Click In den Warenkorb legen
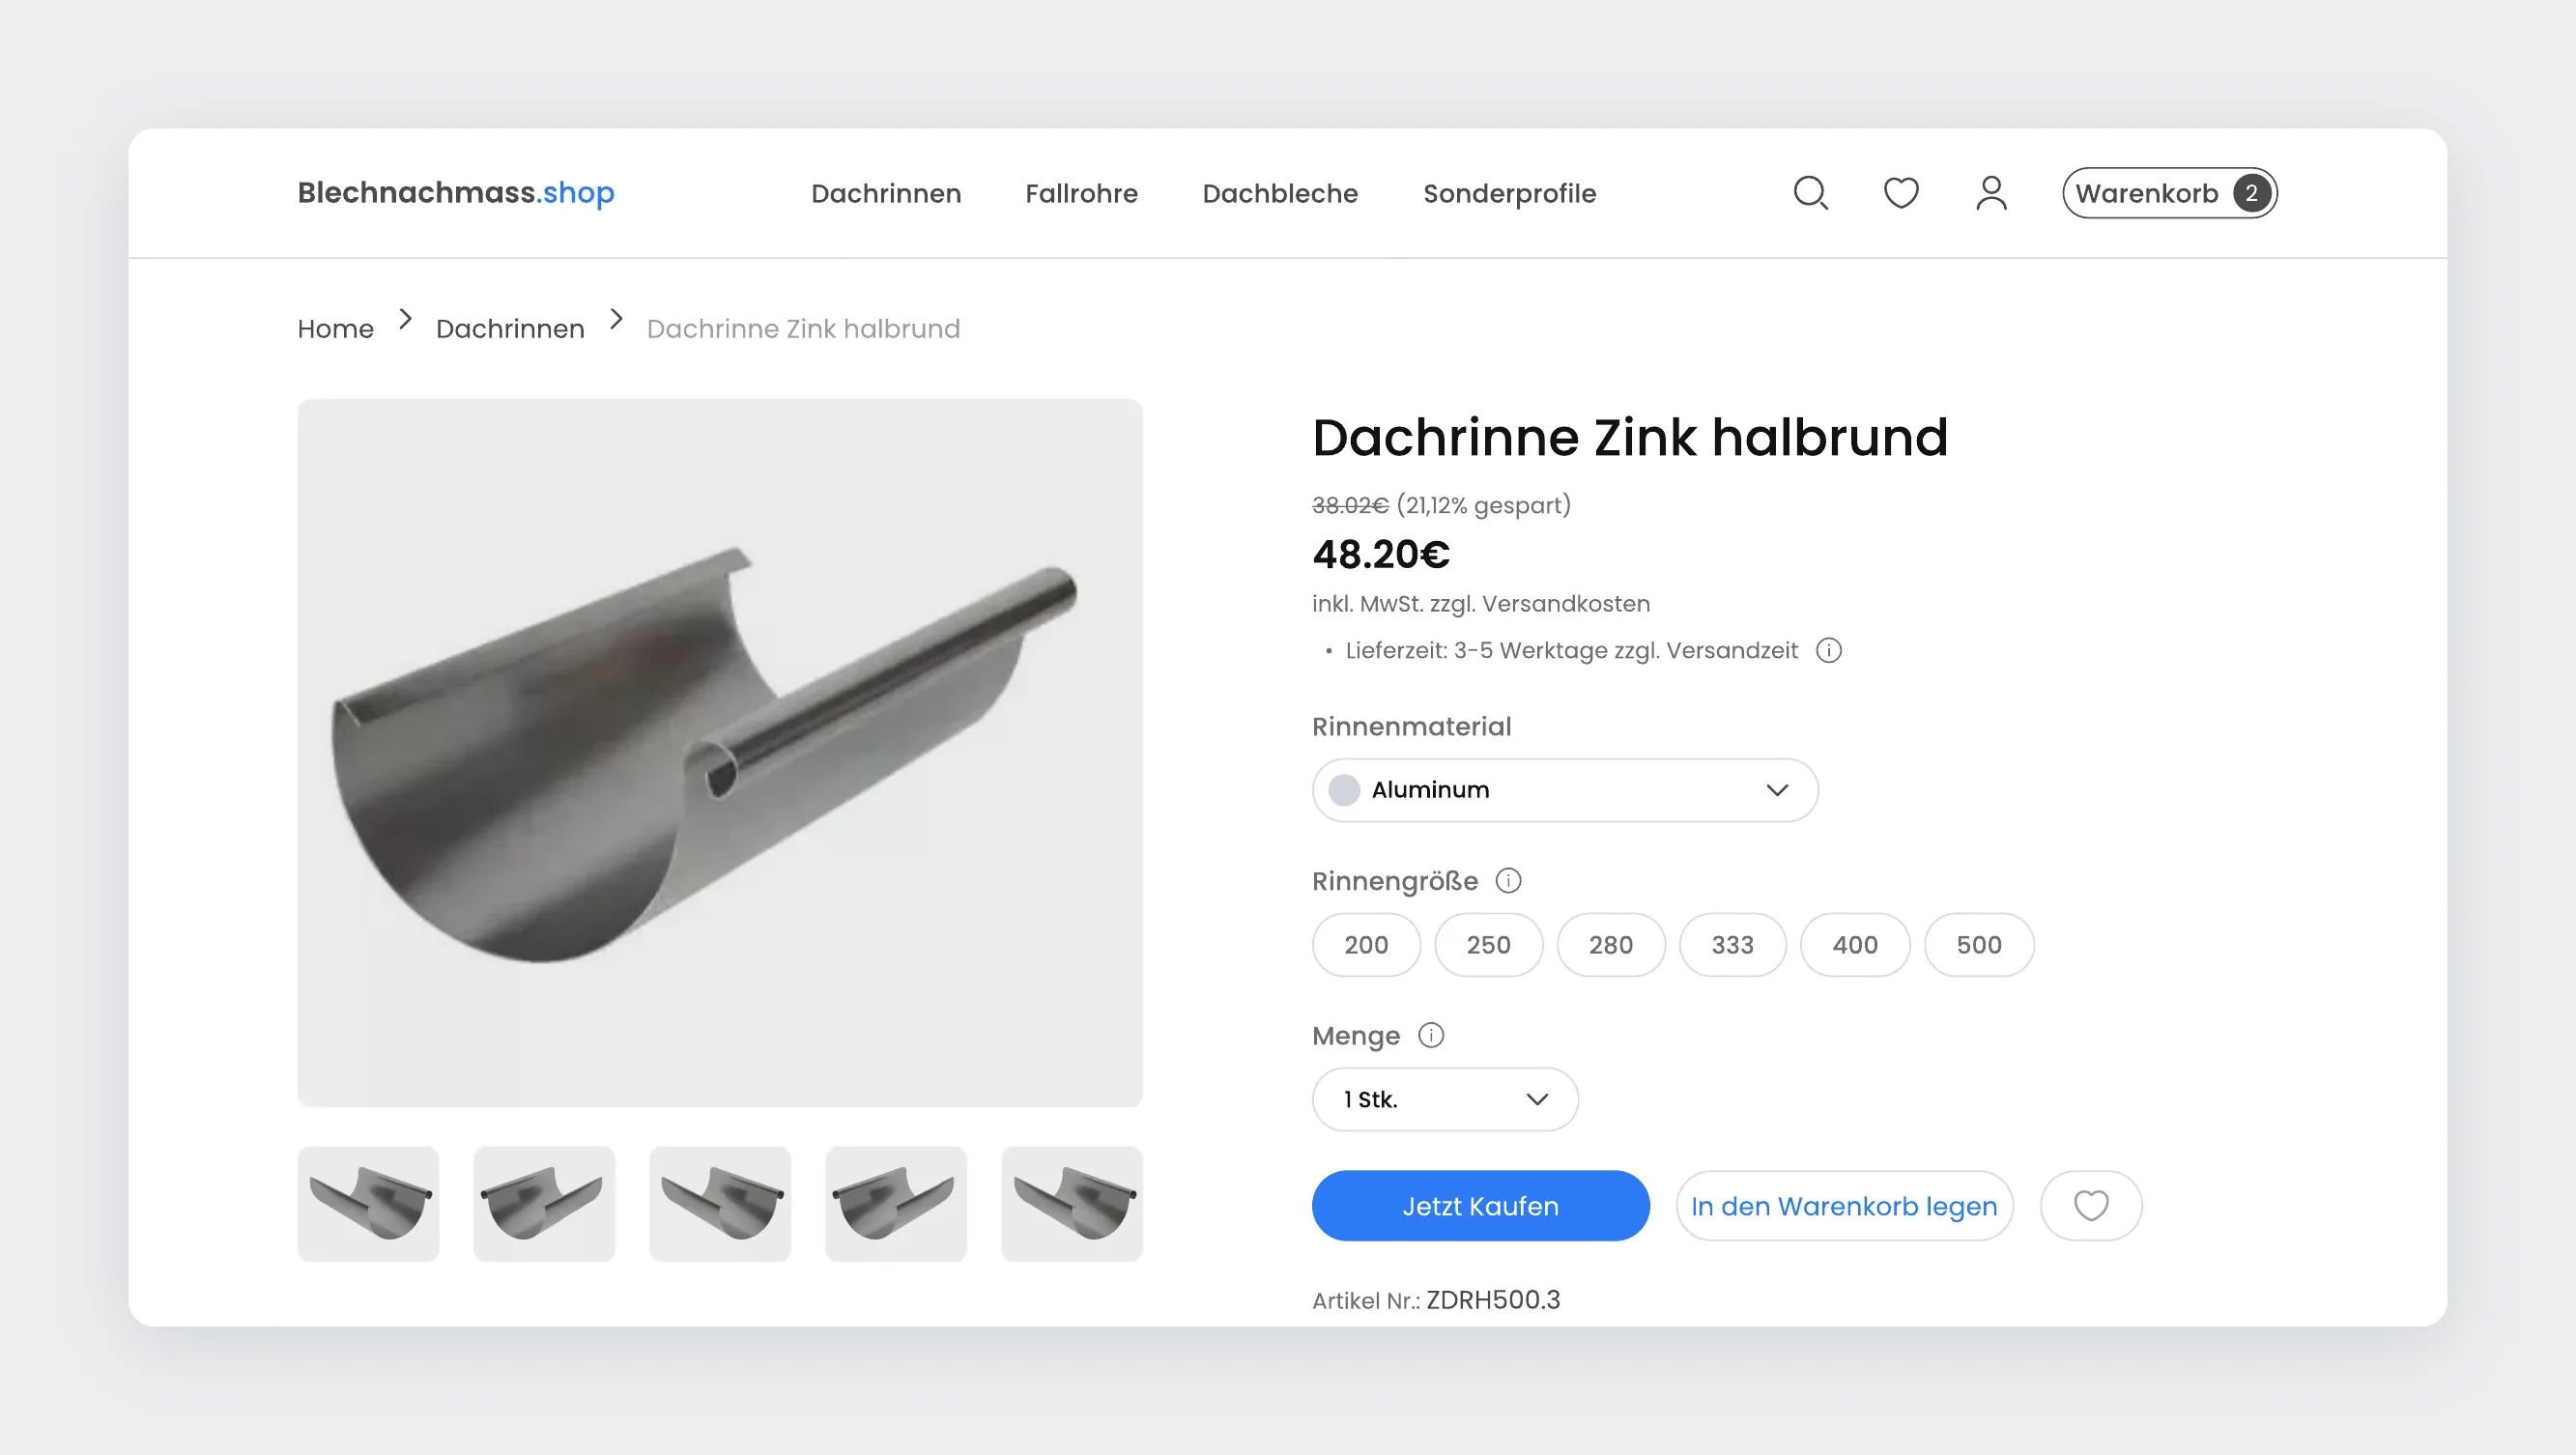Screen dimensions: 2576x1455 click(1844, 1206)
